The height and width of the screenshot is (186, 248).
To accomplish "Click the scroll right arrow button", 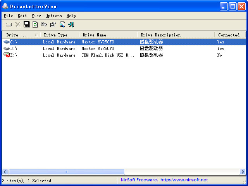I will [243, 172].
